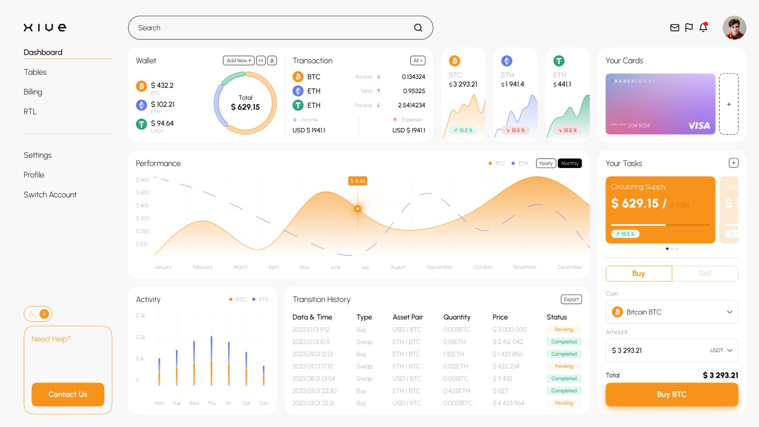Click the Status column header

click(556, 317)
